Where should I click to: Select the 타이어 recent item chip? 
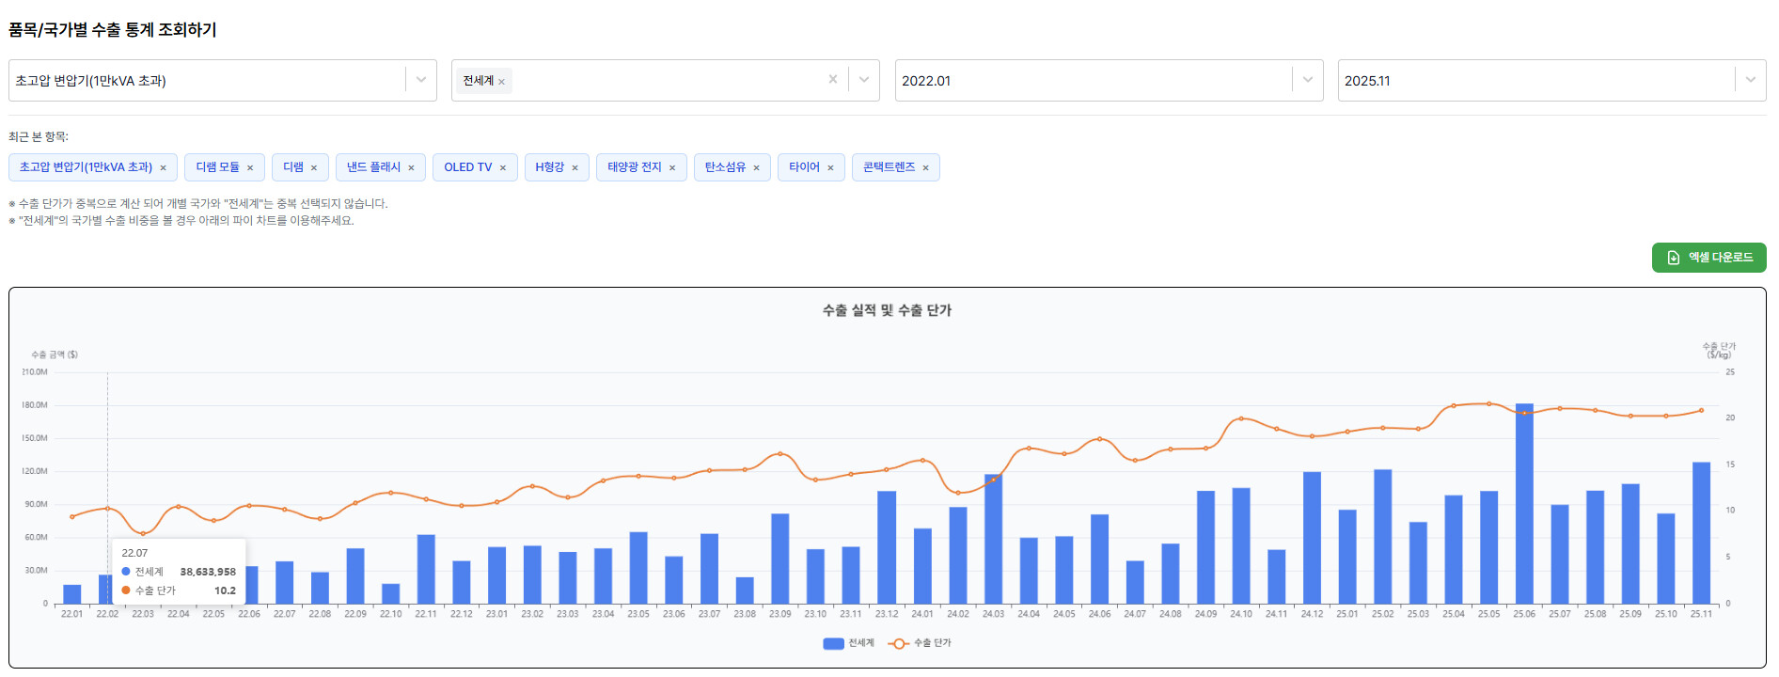click(x=804, y=167)
